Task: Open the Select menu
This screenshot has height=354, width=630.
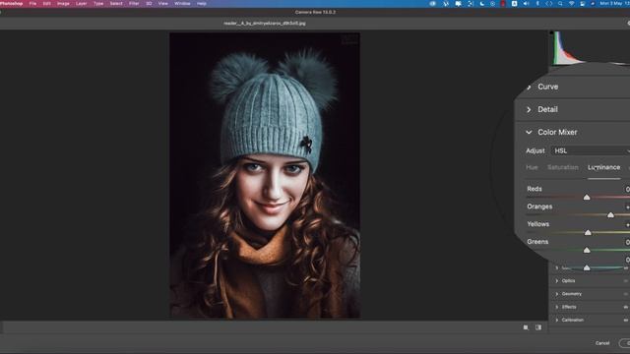Action: pyautogui.click(x=116, y=4)
